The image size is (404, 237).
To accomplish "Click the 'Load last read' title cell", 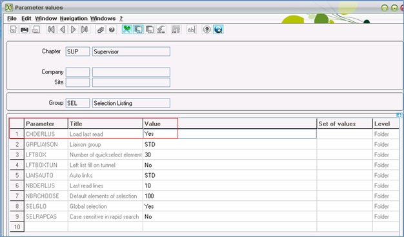I will [x=106, y=134].
